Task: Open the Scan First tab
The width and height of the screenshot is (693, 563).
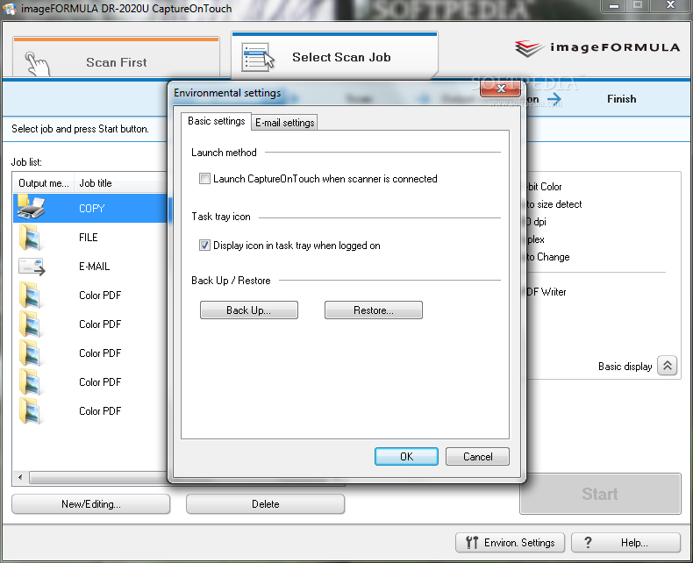Action: click(x=117, y=57)
